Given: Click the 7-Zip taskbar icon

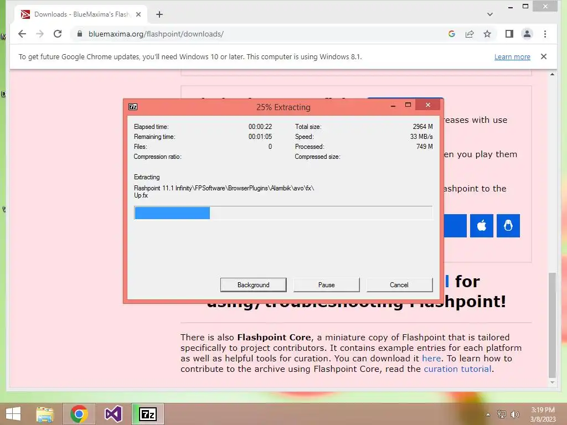Looking at the screenshot, I should [x=147, y=414].
